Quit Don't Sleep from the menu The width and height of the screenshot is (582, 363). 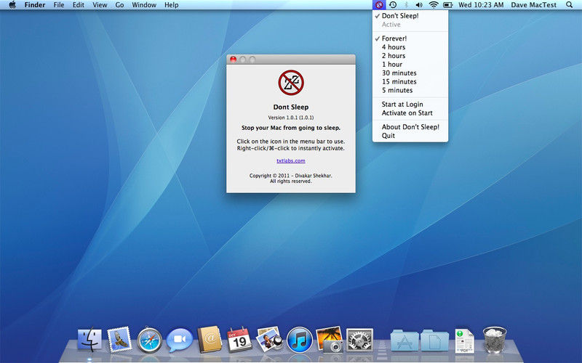(410, 136)
